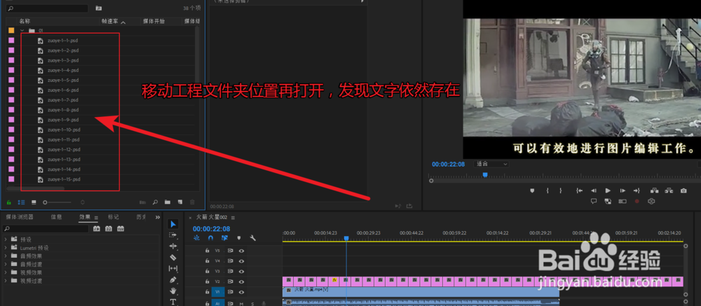Click Find magnifier in Project panel bottom
Viewport: 701px width, 306px height.
click(155, 202)
